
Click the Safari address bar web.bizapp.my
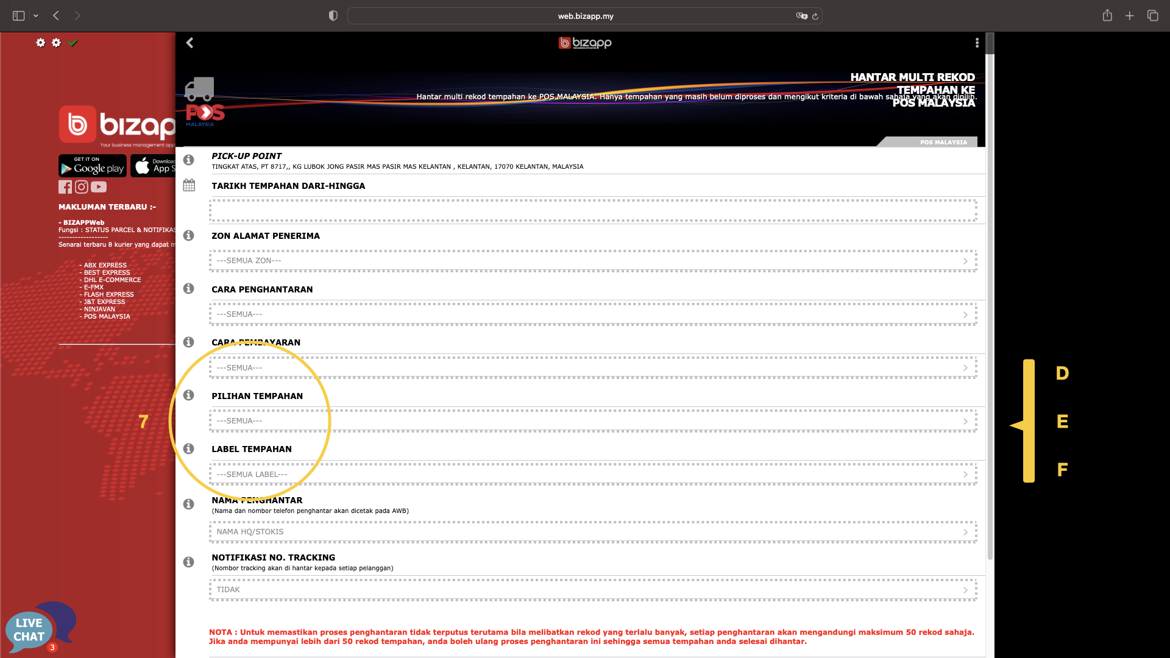pyautogui.click(x=585, y=16)
